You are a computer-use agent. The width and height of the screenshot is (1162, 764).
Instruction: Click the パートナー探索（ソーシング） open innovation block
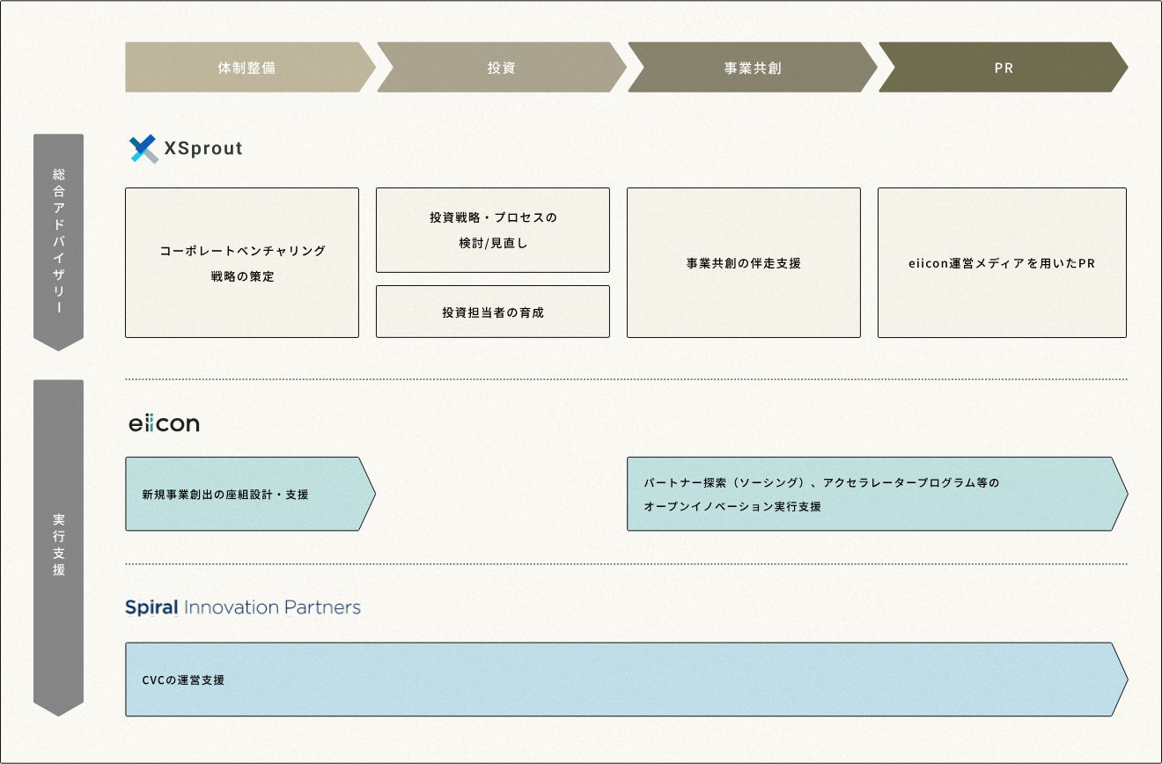point(878,494)
